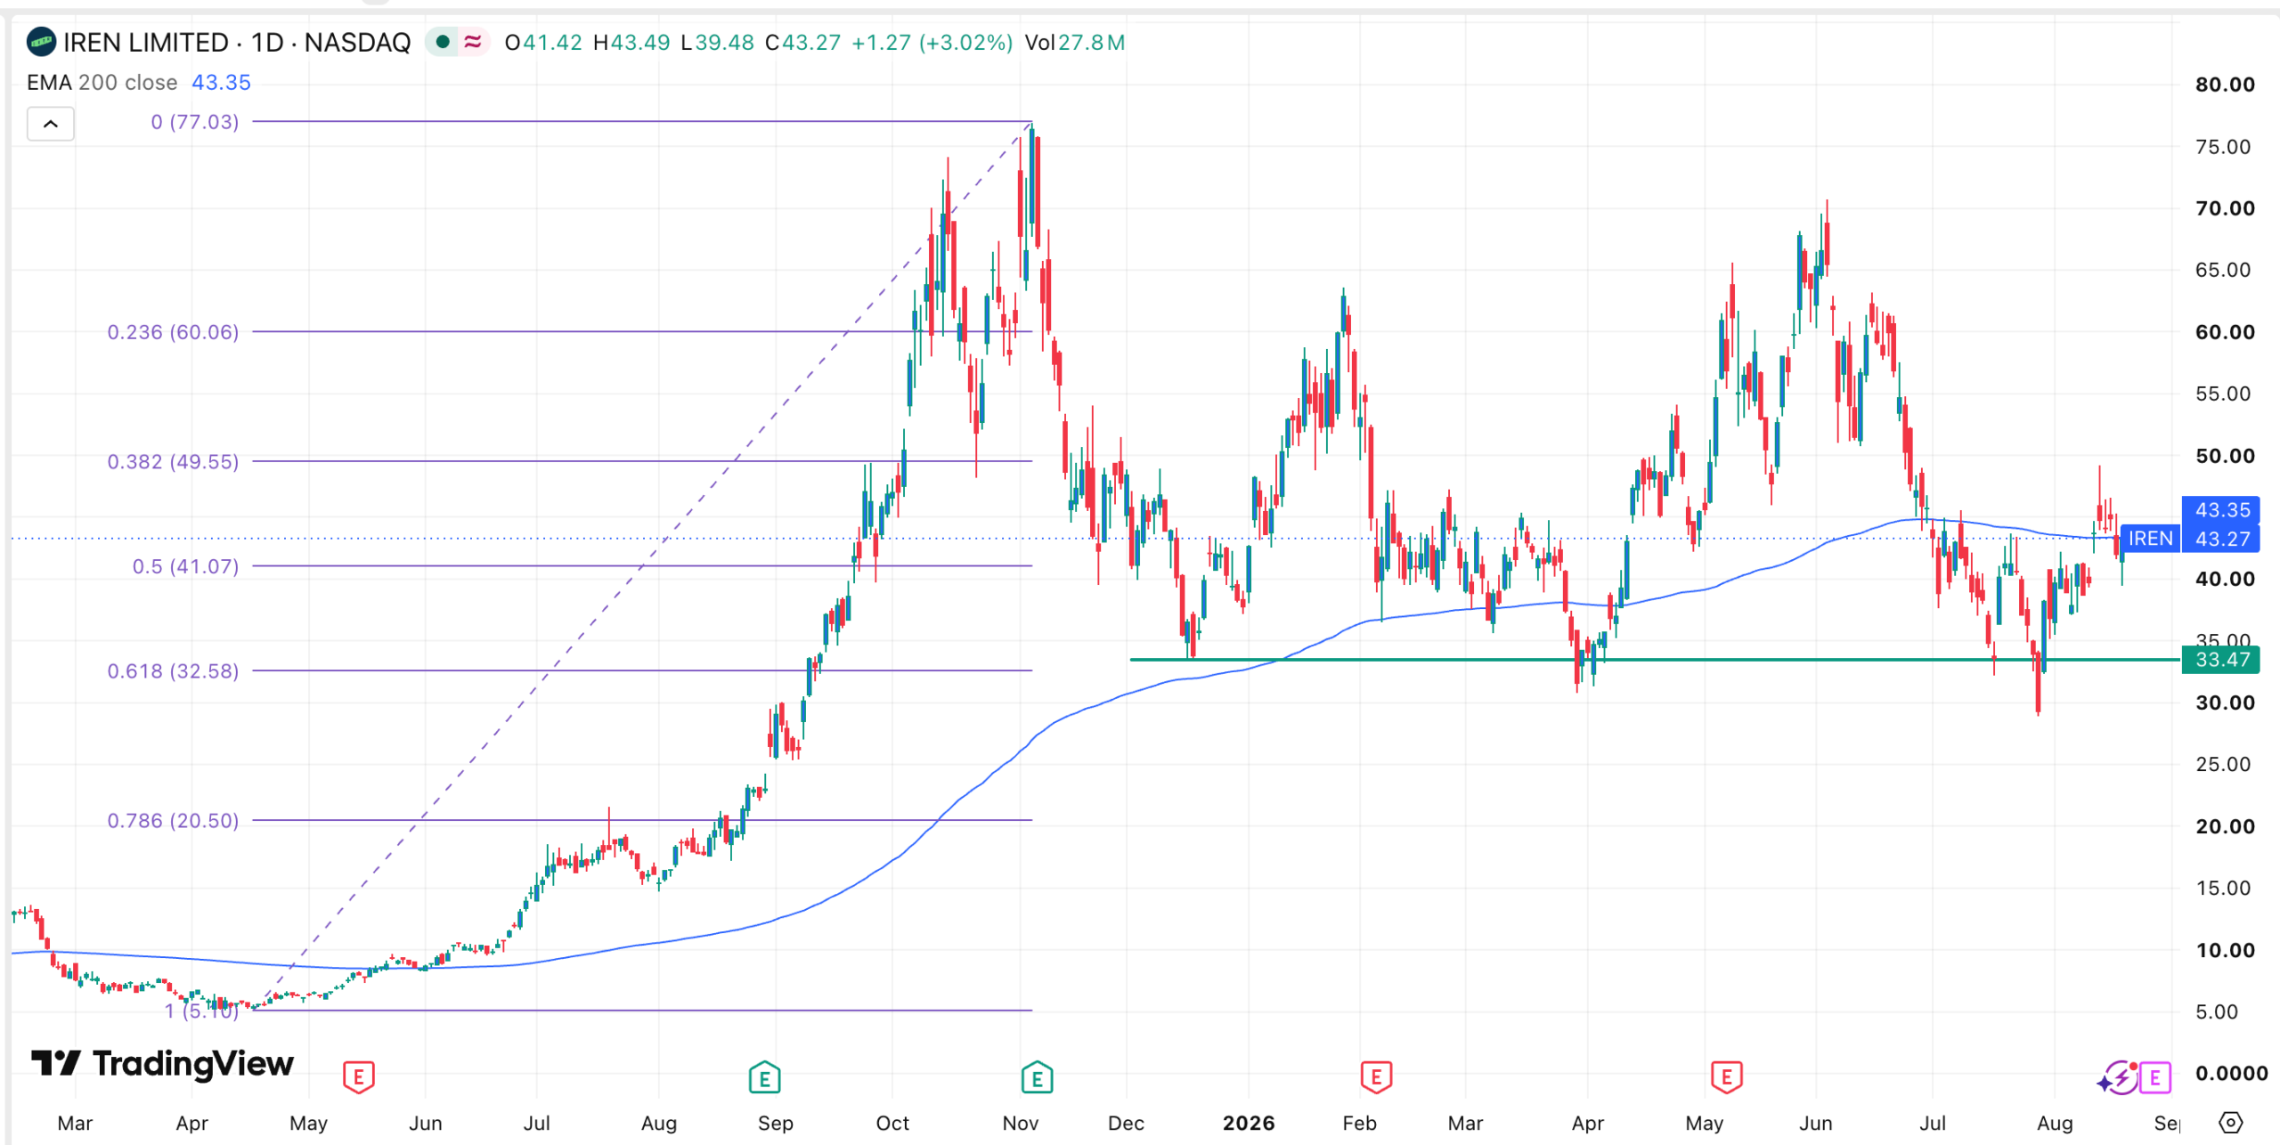Click the IREN company logo icon

pyautogui.click(x=41, y=42)
